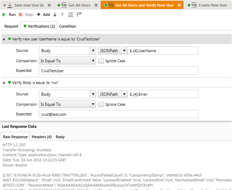
Task: Click the Add plus icon
Action: [38, 15]
